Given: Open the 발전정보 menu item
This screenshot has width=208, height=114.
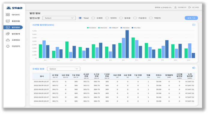Looking at the screenshot, I should [x=13, y=27].
